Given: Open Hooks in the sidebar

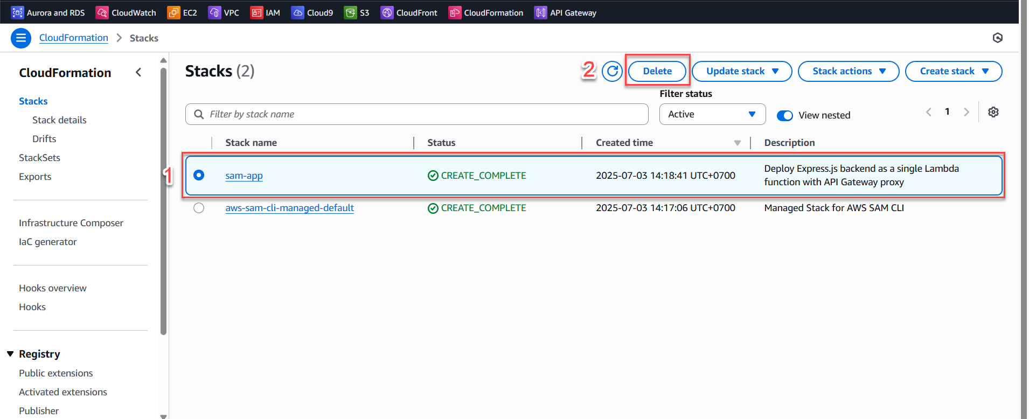Looking at the screenshot, I should (32, 307).
